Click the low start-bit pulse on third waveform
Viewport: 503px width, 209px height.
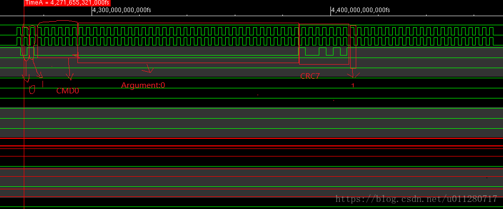[23, 51]
